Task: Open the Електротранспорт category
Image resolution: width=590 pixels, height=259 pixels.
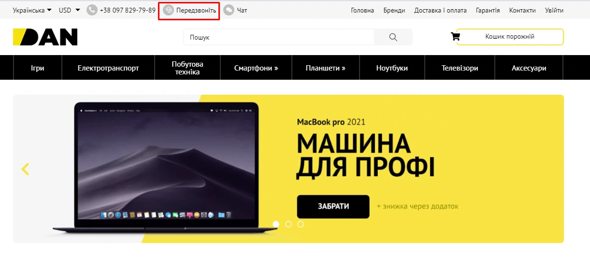Action: [108, 68]
